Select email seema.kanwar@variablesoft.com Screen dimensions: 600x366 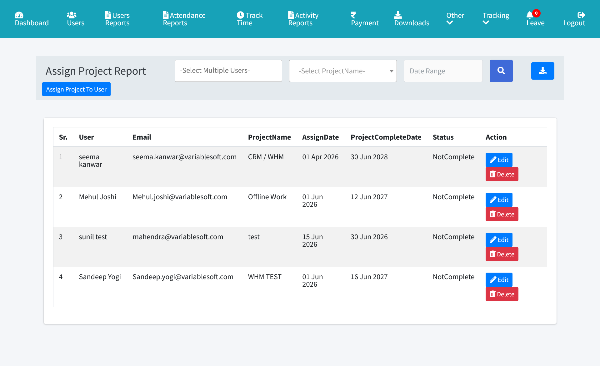(184, 157)
